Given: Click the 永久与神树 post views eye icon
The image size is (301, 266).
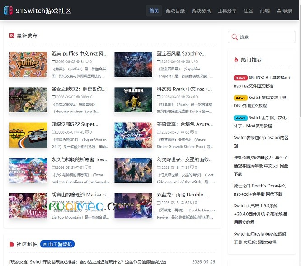Looking at the screenshot, I should tap(77, 168).
